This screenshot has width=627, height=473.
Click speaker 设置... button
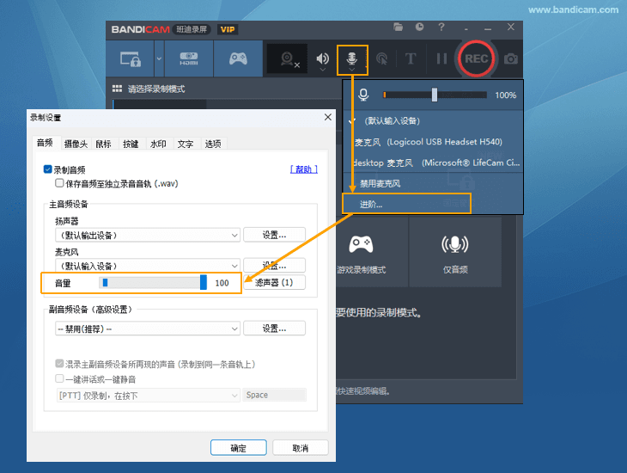click(x=274, y=235)
